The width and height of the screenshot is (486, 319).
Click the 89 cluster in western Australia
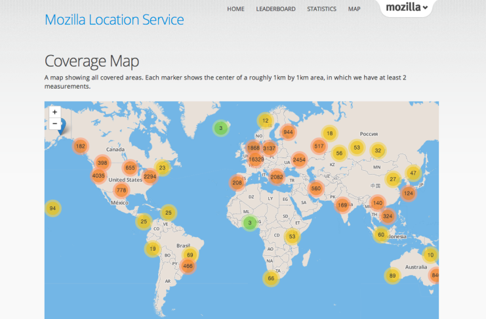coord(392,276)
